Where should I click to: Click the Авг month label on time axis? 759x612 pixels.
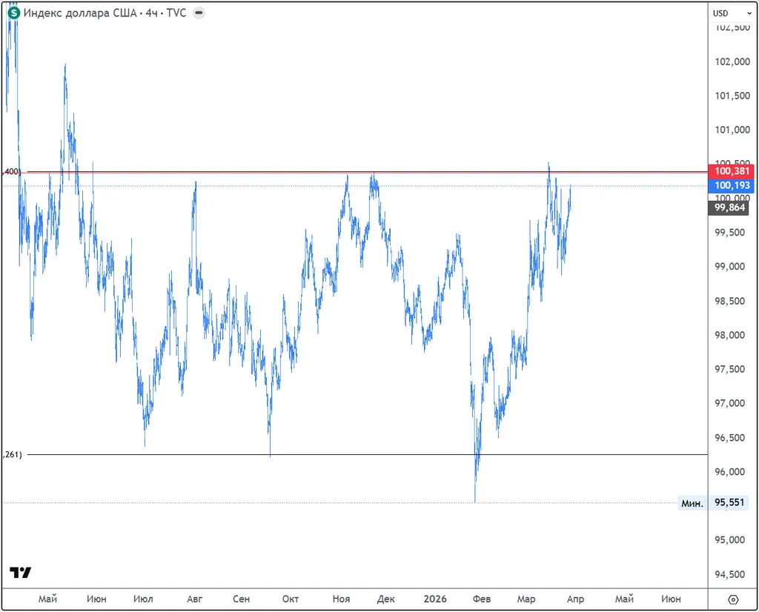(x=194, y=599)
